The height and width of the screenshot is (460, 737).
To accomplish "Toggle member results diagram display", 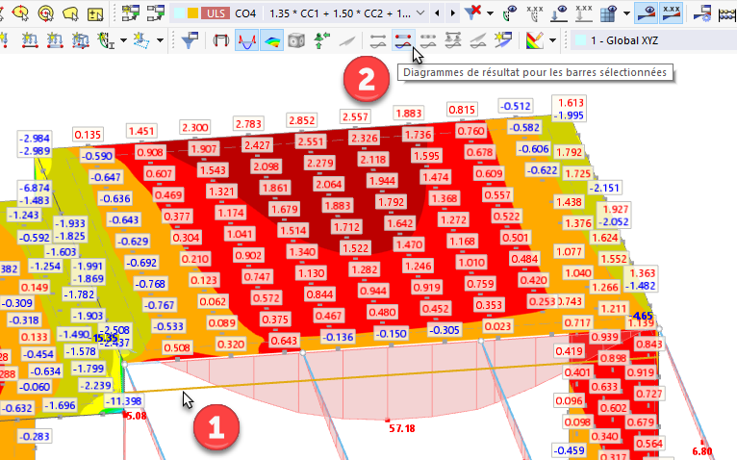I will (x=246, y=40).
